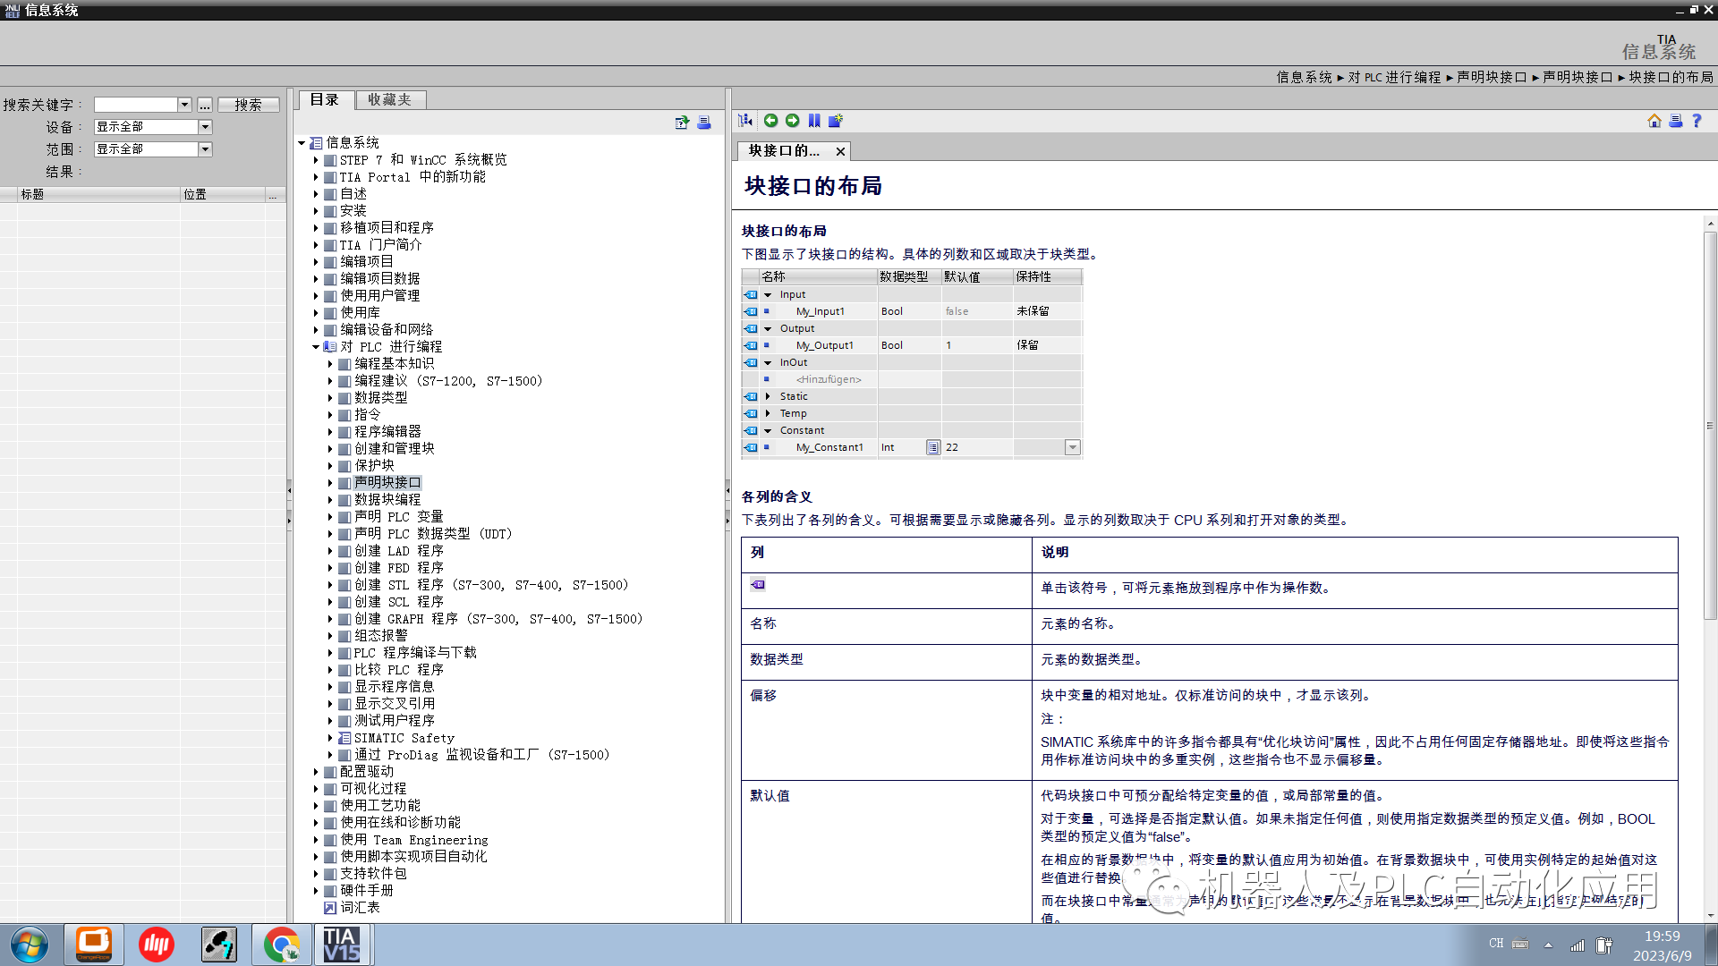Open the 范围 dropdown list

[x=205, y=149]
